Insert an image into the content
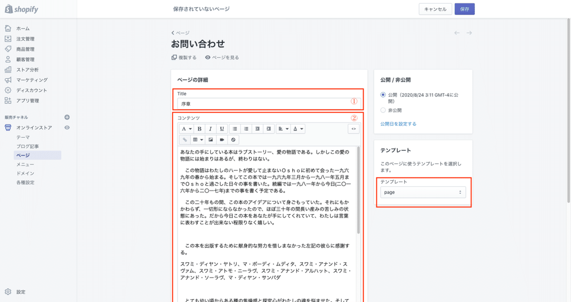This screenshot has width=571, height=302. tap(211, 139)
